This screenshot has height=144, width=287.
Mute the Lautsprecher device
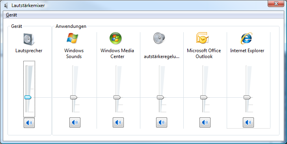point(29,123)
